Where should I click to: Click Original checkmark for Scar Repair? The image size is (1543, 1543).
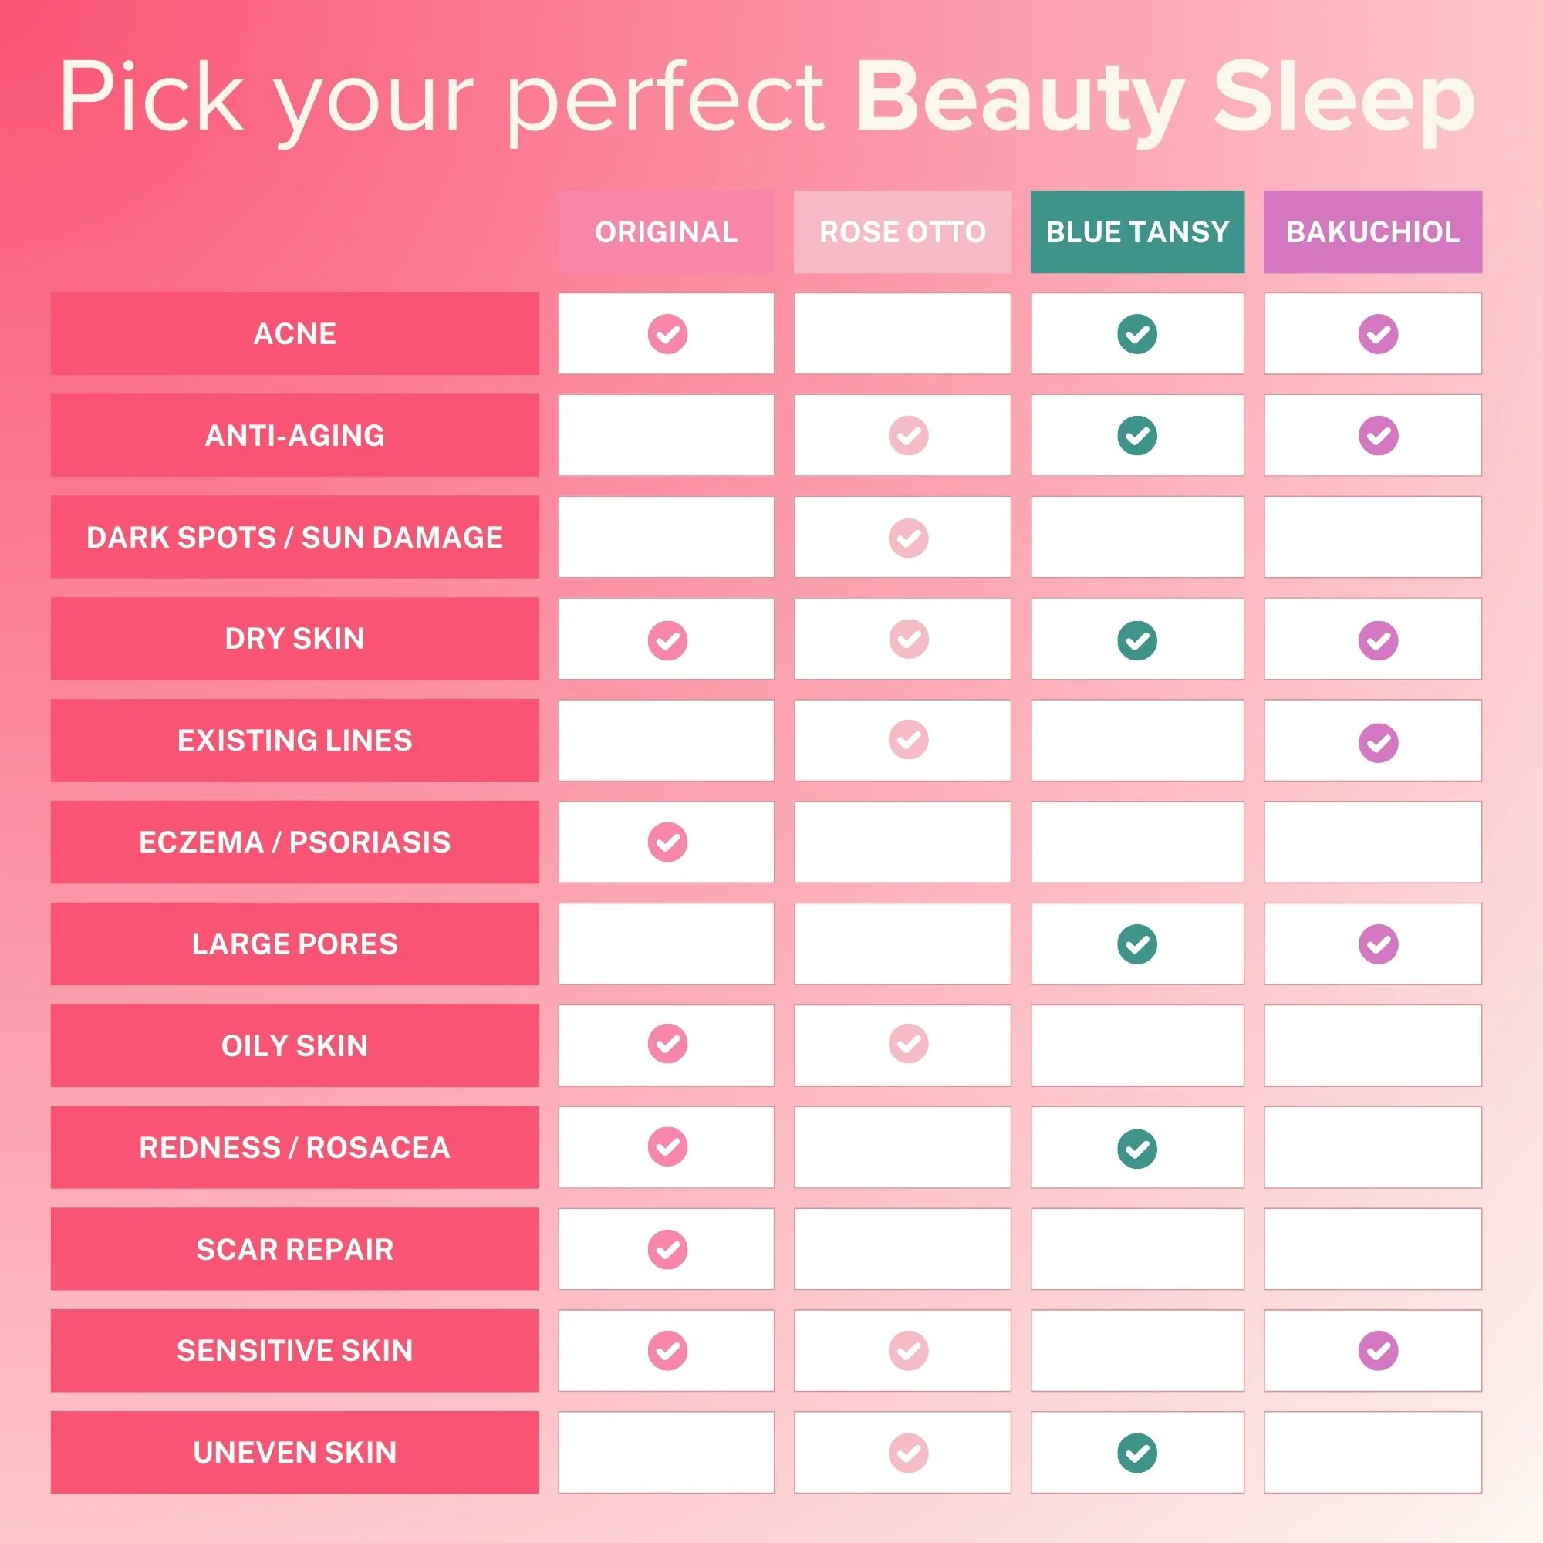(667, 1249)
